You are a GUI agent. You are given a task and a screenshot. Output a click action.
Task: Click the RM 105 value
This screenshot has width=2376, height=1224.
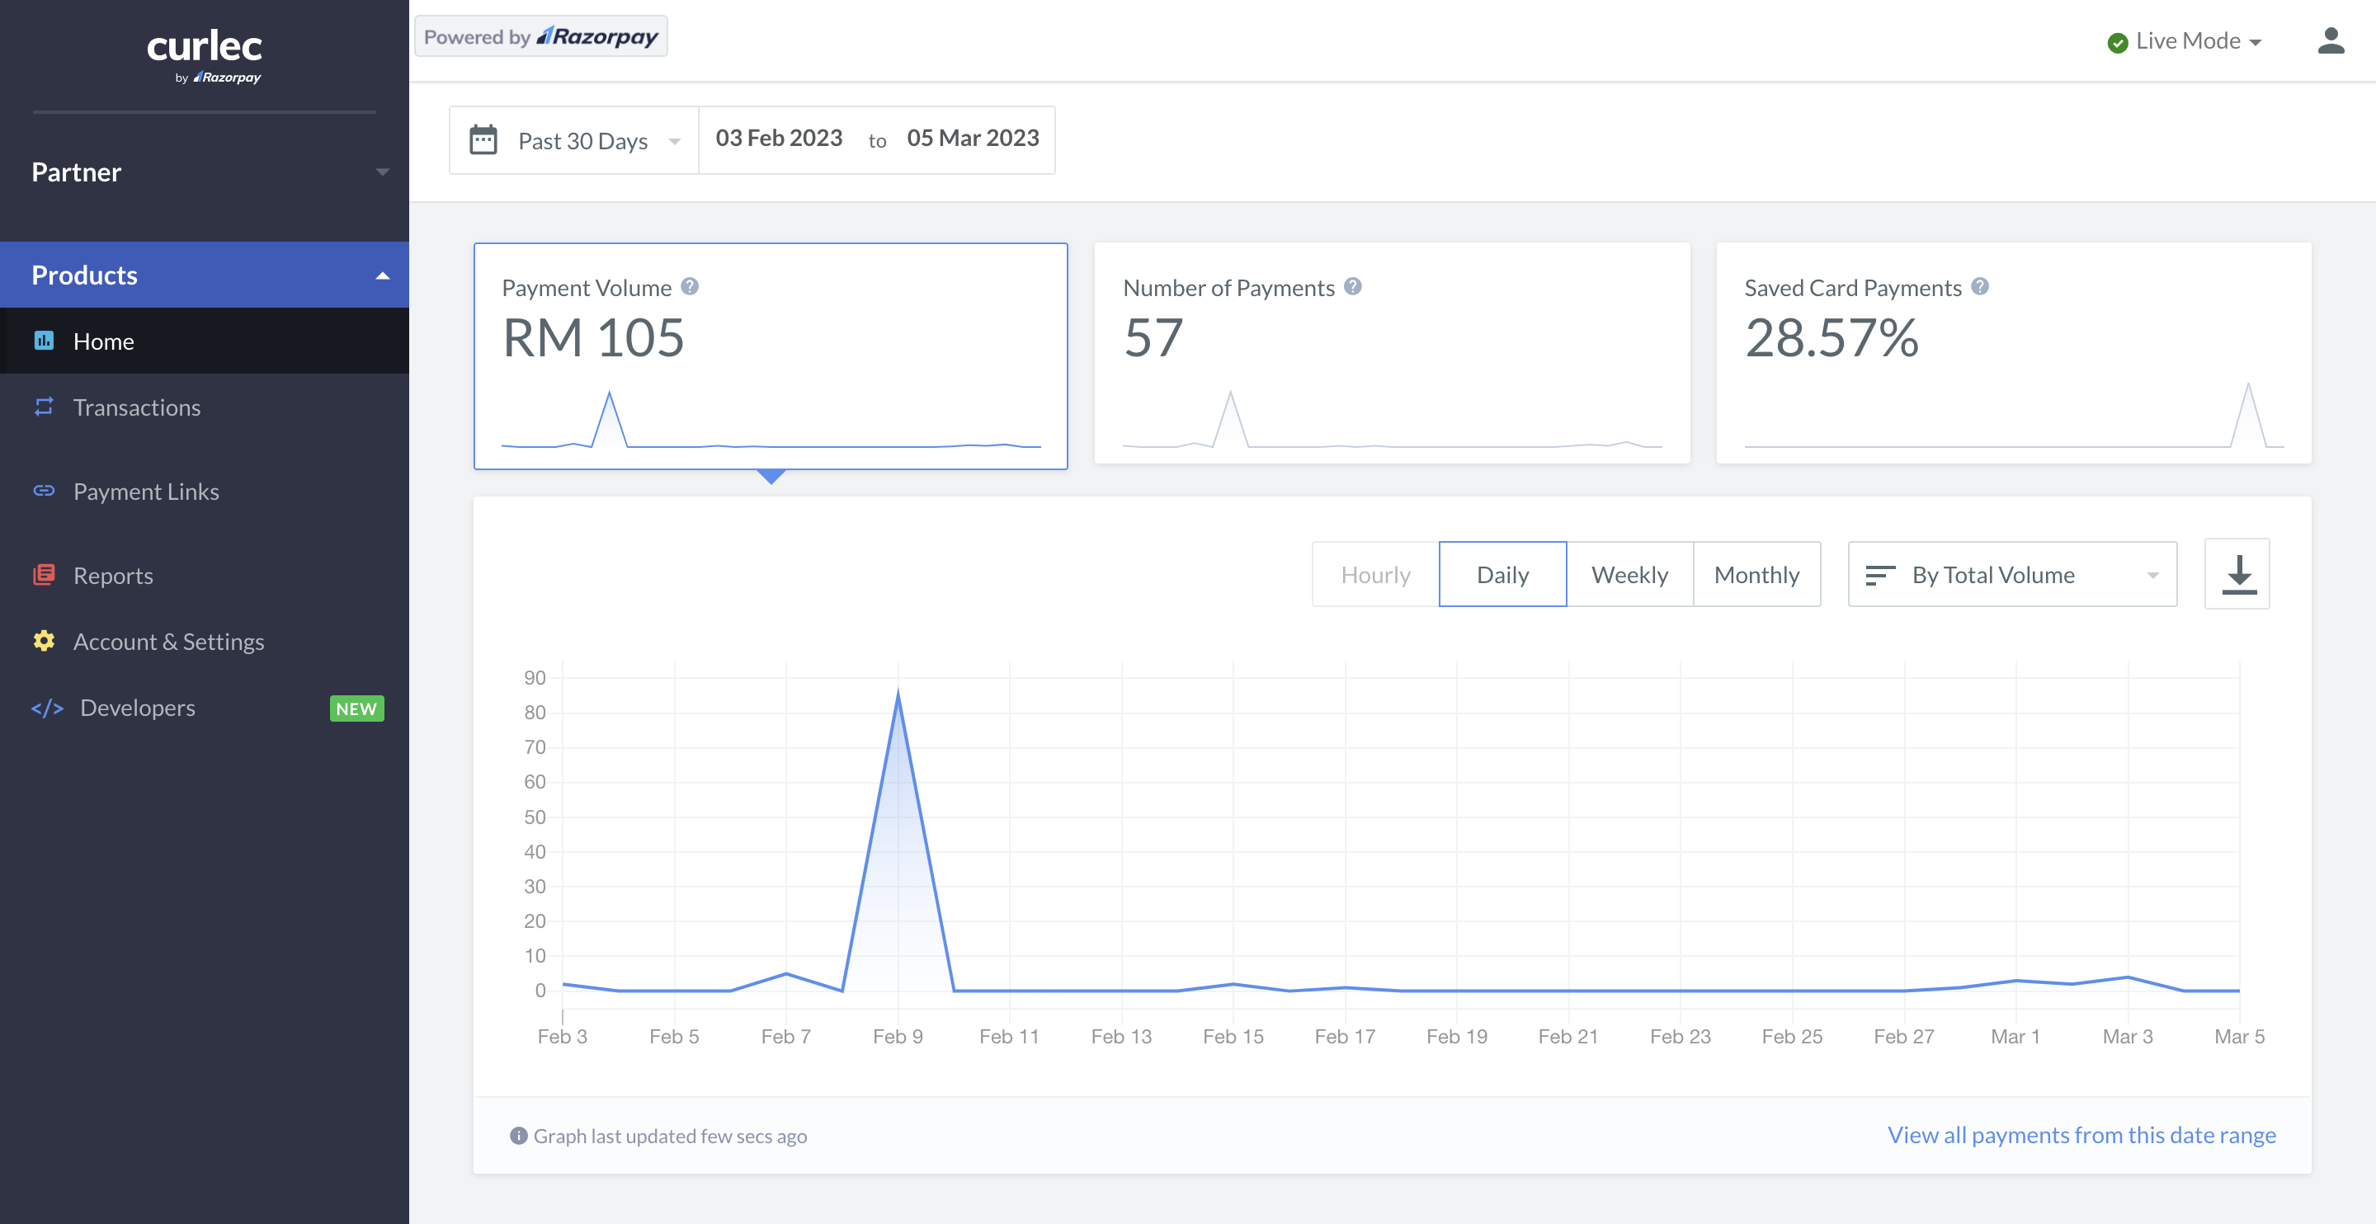click(x=593, y=337)
